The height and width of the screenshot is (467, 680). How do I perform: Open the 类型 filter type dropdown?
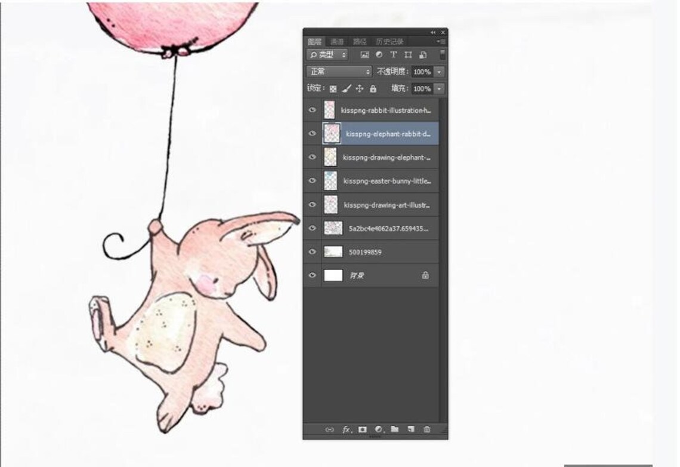click(327, 55)
